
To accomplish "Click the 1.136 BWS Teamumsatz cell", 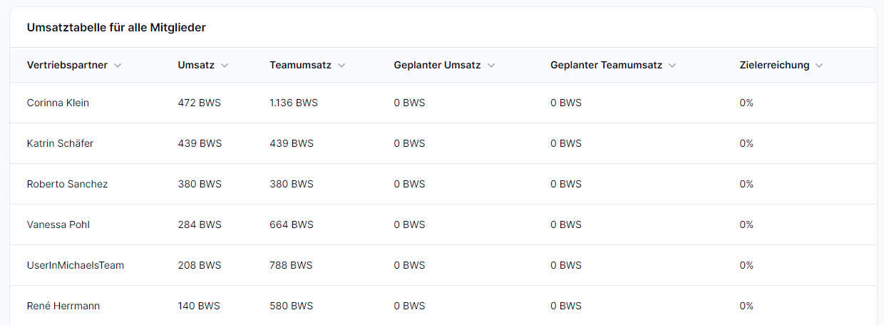I will point(294,103).
